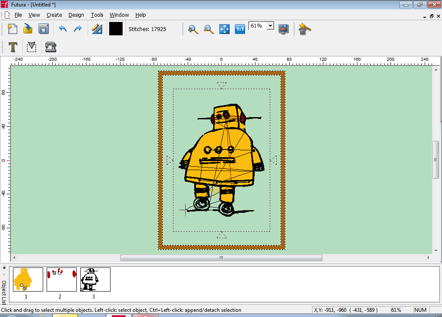This screenshot has height=317, width=442.
Task: Select object 2 red parts thumbnail
Action: 62,279
